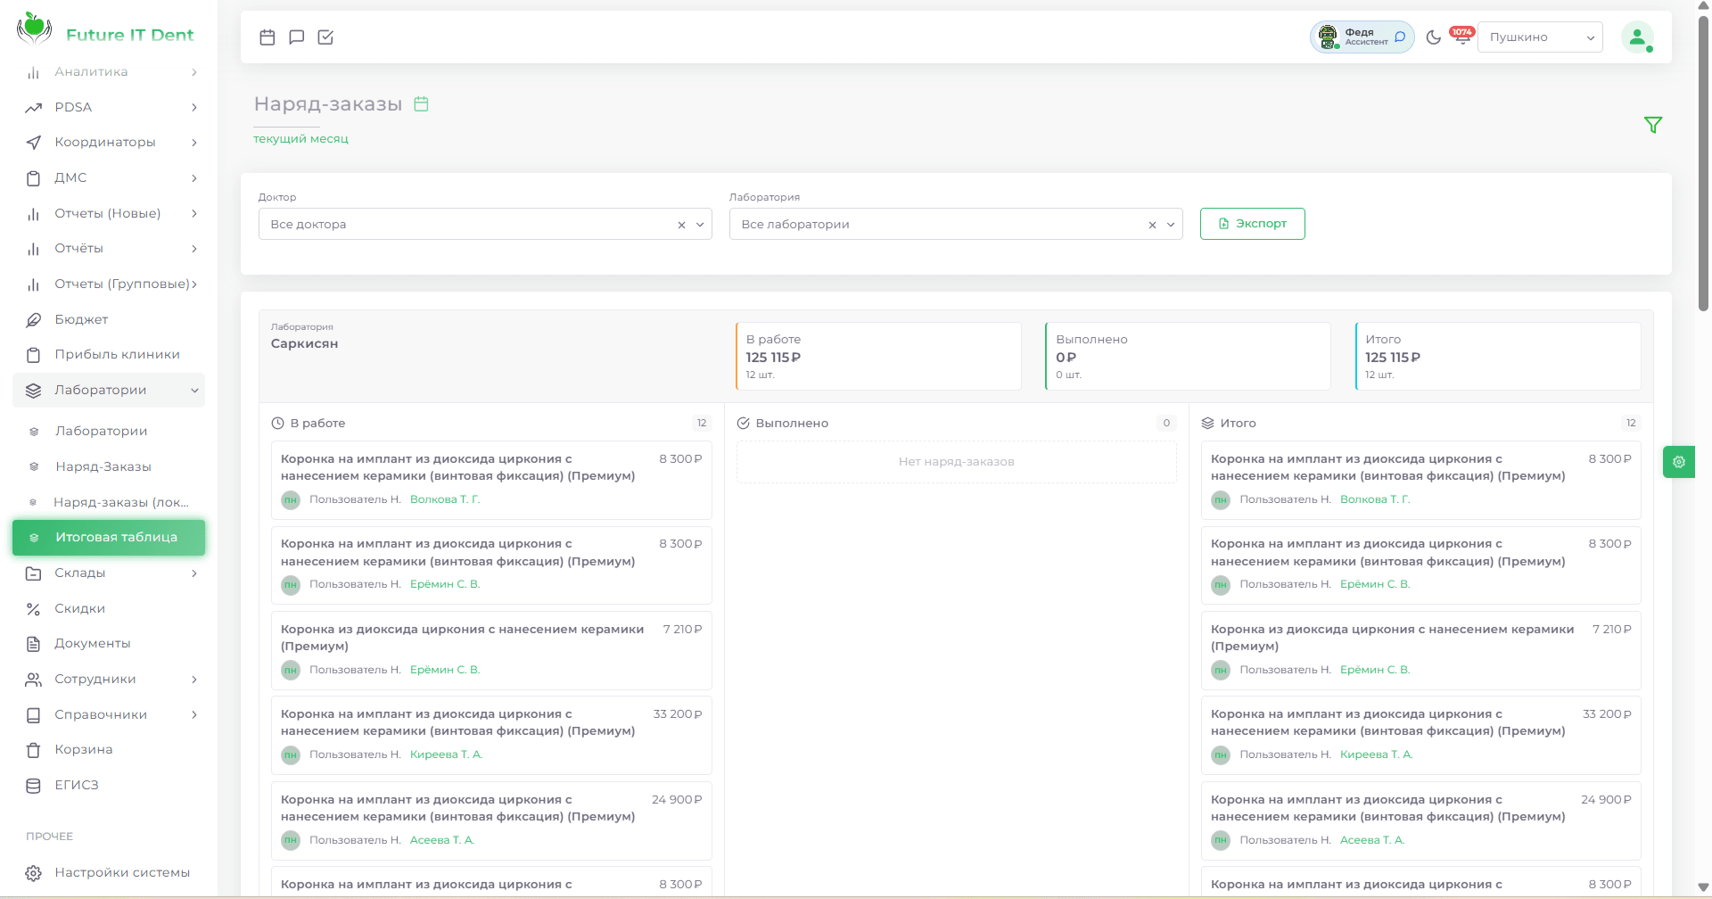The height and width of the screenshot is (899, 1712).
Task: Click Волкова Т. Г. in В работе column
Action: click(445, 499)
